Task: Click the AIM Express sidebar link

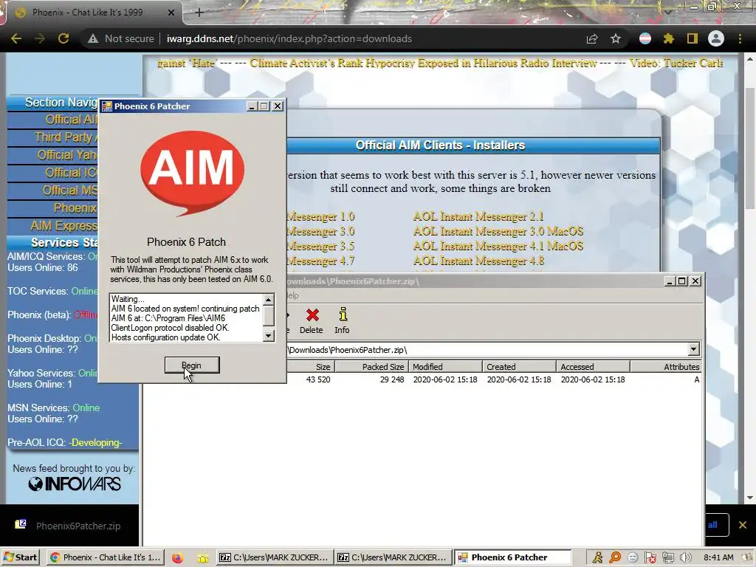Action: tap(63, 226)
